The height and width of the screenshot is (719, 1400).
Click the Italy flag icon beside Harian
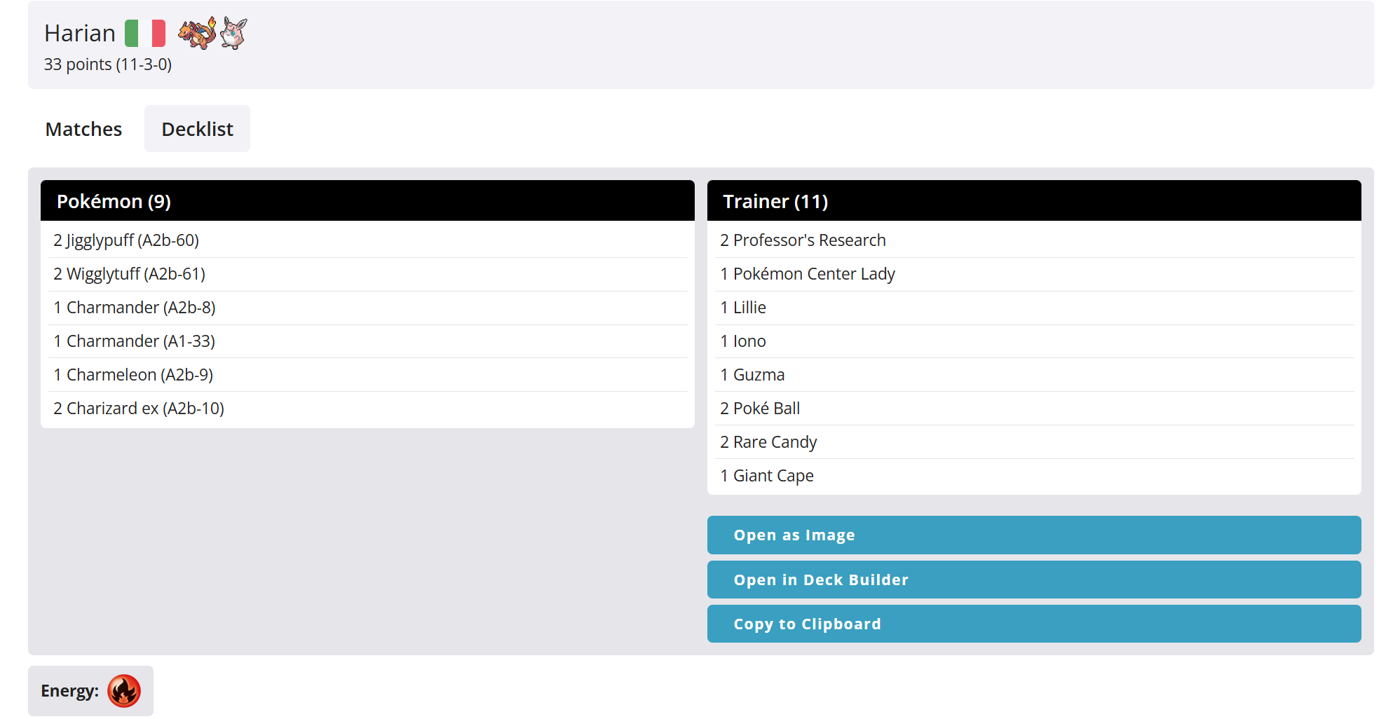145,33
